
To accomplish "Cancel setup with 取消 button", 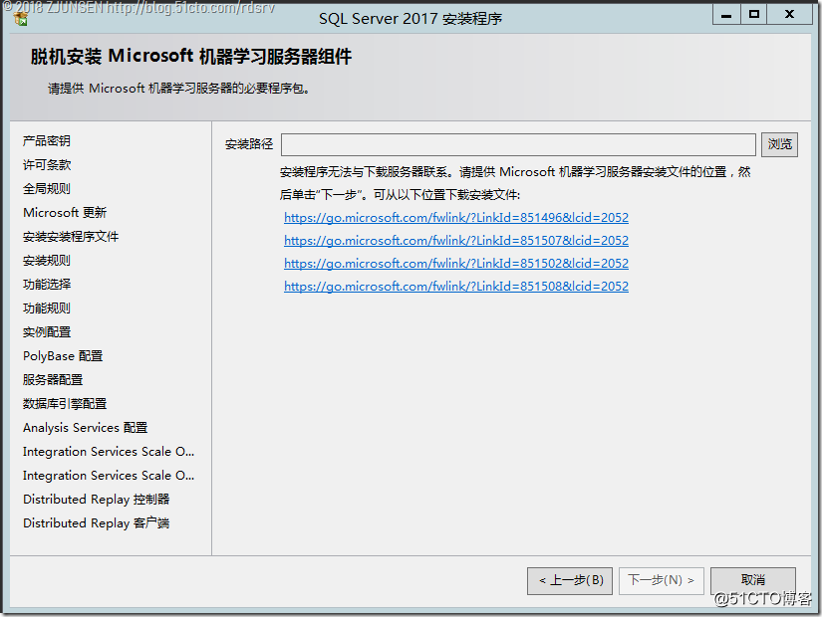I will pos(753,580).
